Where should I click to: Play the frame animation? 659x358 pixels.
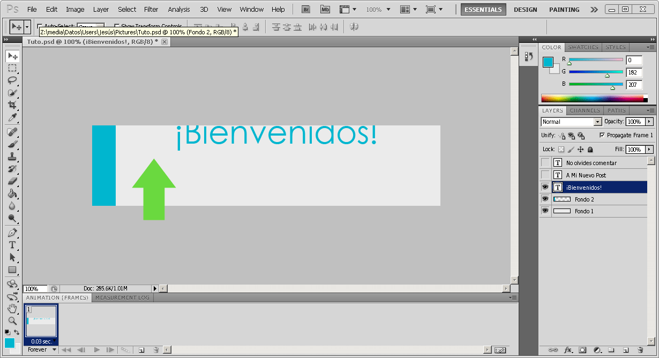tap(96, 350)
